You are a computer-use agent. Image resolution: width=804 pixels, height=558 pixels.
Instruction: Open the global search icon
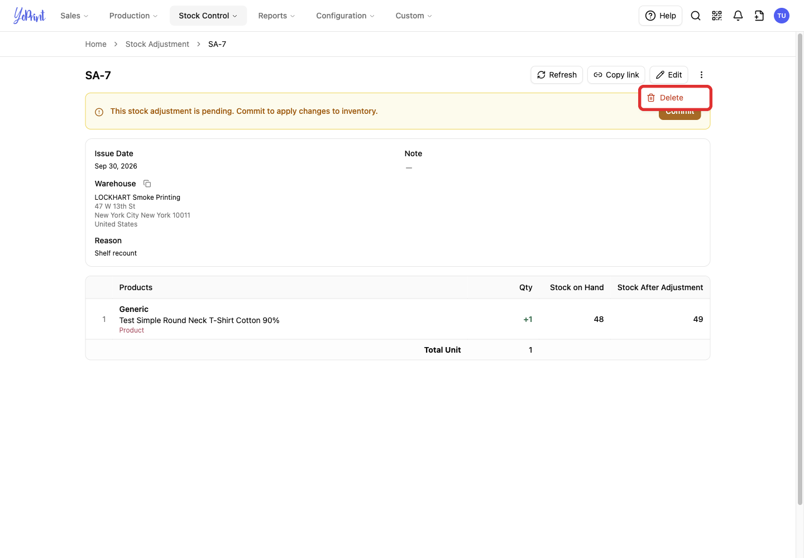click(696, 16)
